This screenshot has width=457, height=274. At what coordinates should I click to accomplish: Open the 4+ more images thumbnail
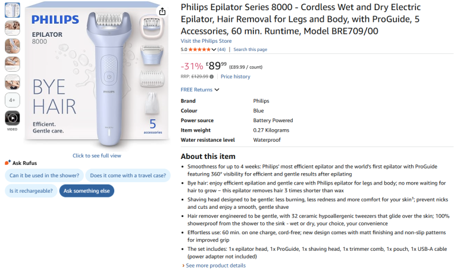pyautogui.click(x=12, y=100)
